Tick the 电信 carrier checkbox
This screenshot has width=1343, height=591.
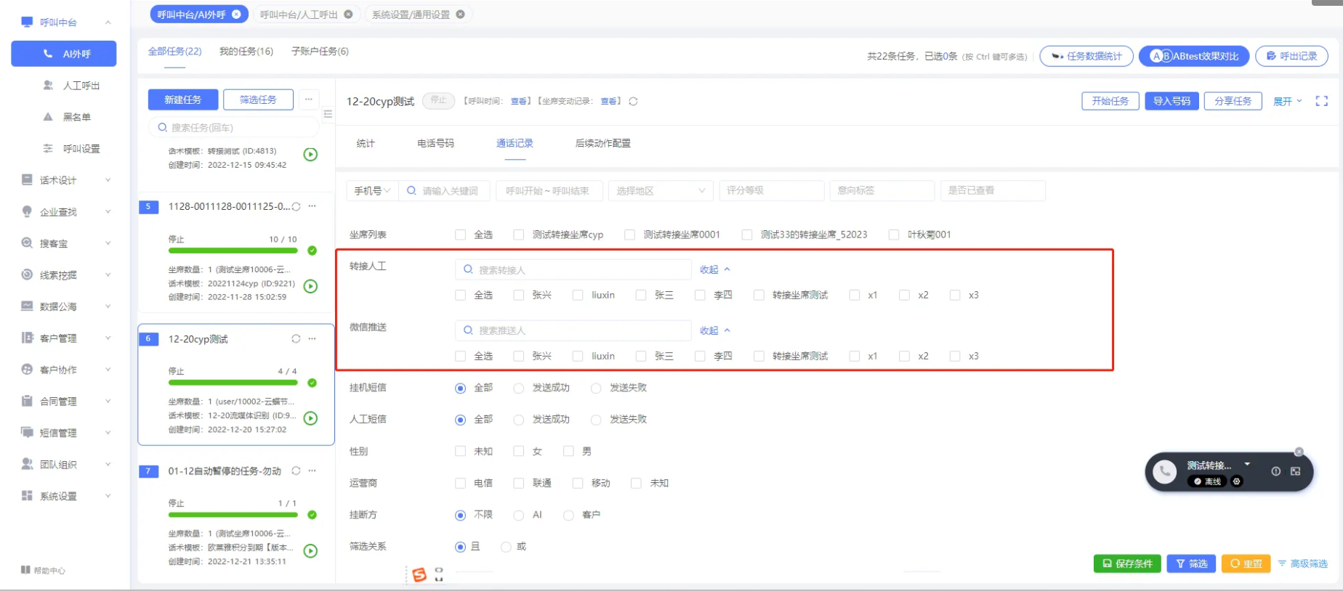click(x=460, y=484)
